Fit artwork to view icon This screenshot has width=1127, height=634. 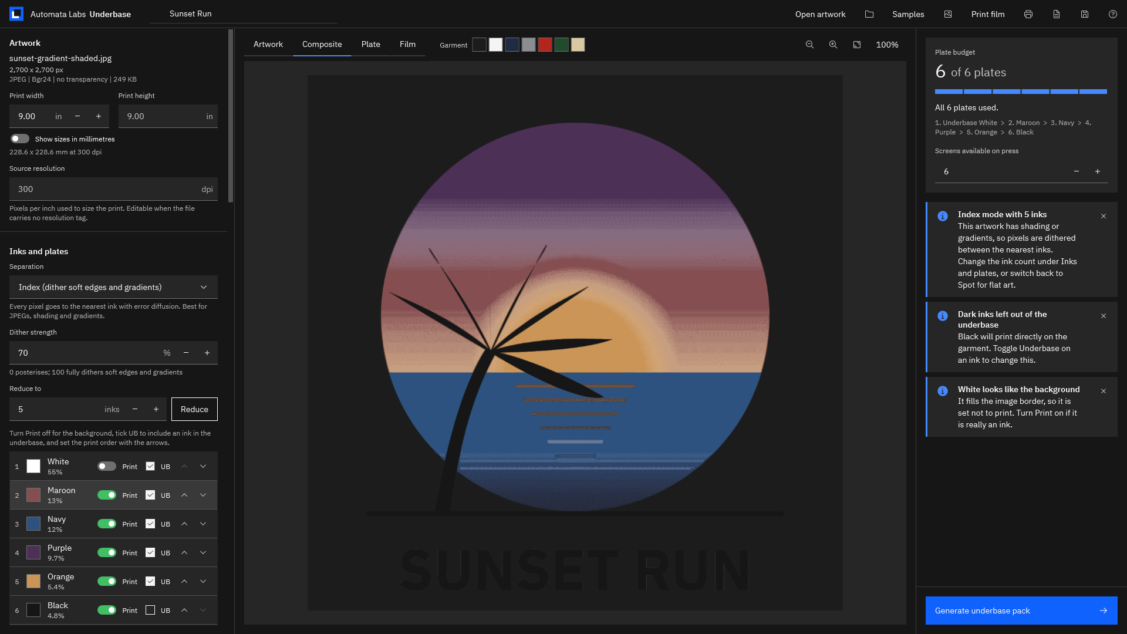857,45
